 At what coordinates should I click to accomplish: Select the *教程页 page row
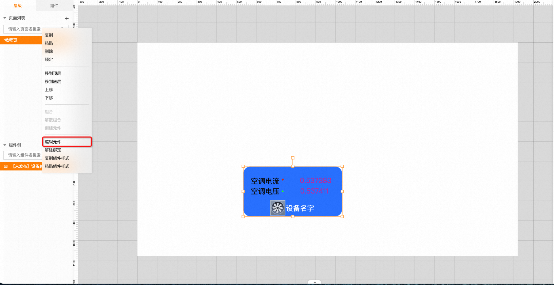tap(21, 40)
